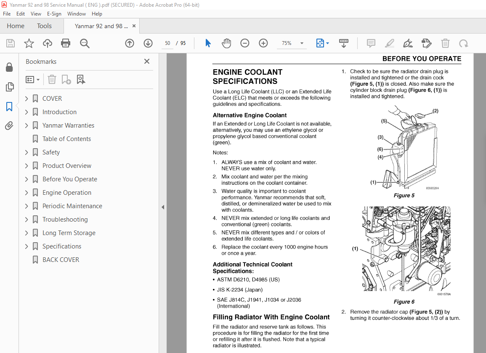Open the Help menu
The width and height of the screenshot is (486, 353).
pos(97,14)
